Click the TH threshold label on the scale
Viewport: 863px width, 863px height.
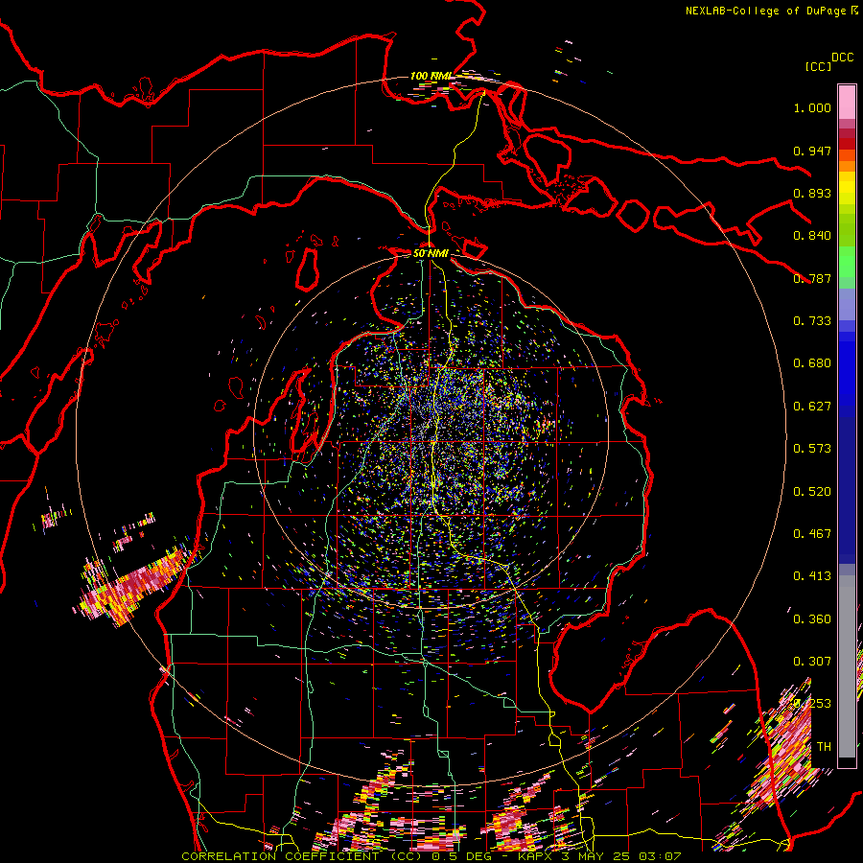click(x=824, y=747)
